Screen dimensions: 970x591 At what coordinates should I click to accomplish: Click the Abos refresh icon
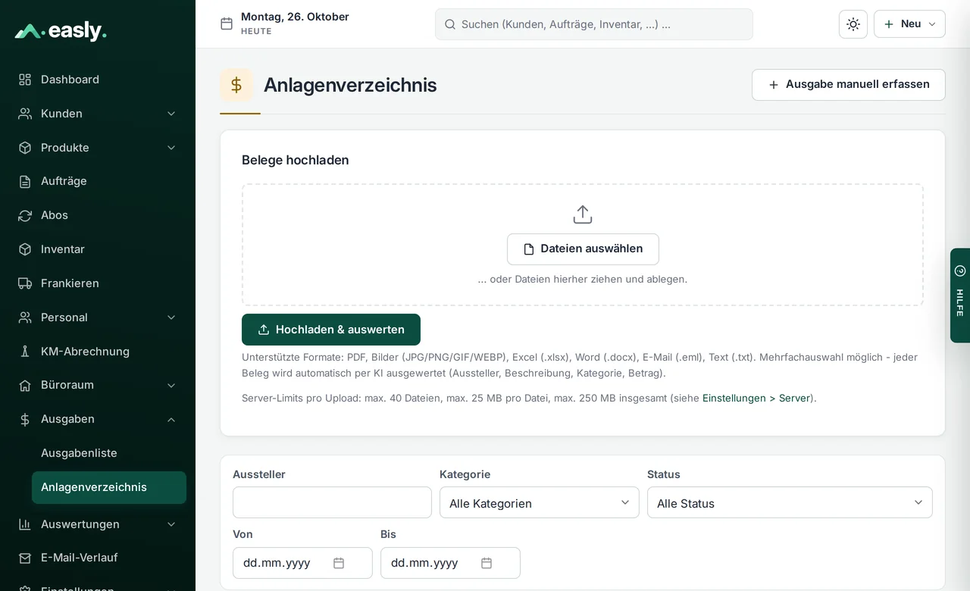25,215
